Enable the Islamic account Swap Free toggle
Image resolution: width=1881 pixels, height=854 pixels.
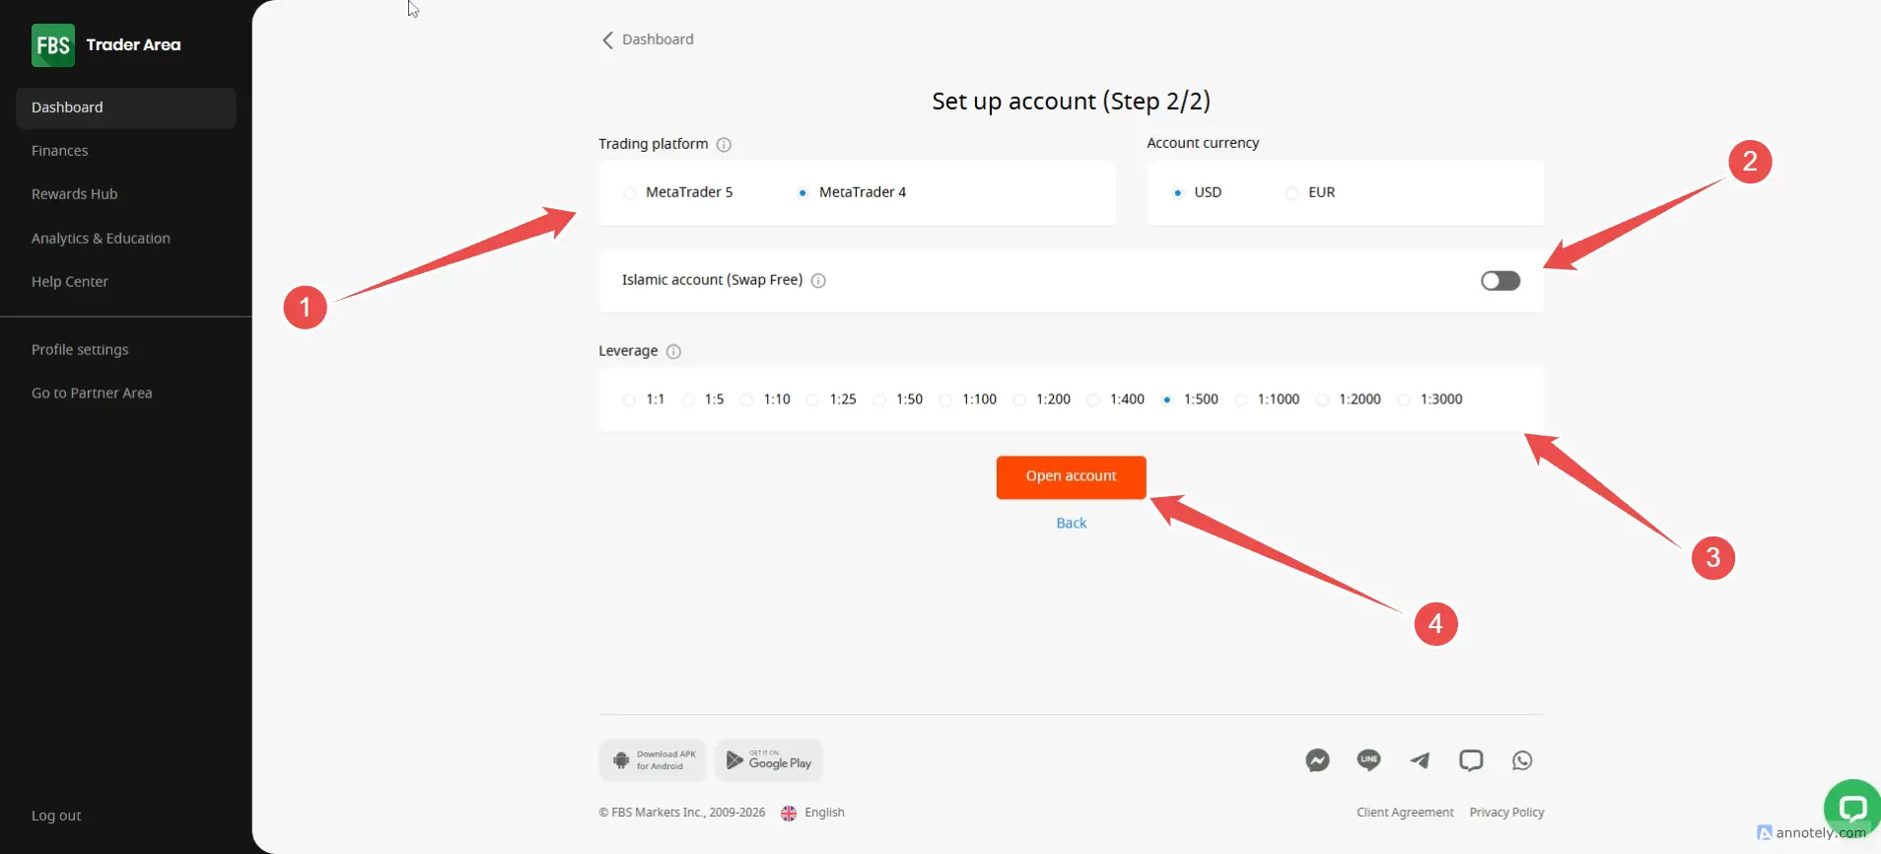[1499, 281]
